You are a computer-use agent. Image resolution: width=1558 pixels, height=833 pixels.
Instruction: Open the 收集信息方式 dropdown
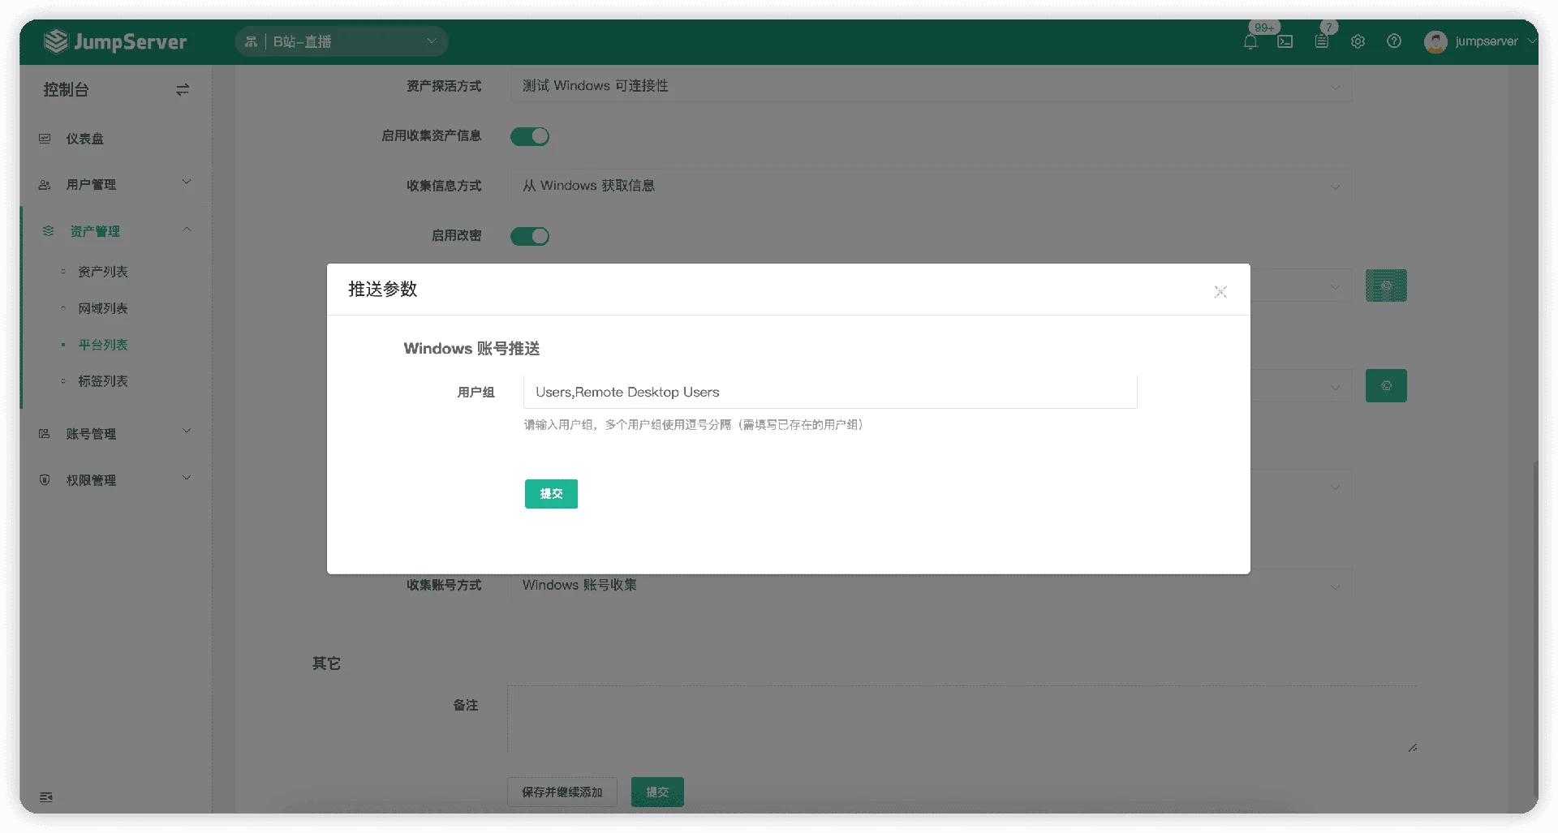click(x=931, y=186)
